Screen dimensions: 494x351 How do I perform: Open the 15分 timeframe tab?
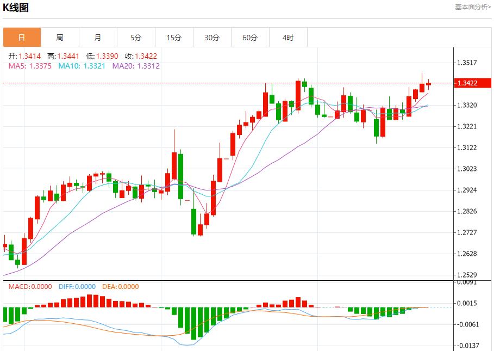[x=174, y=38]
